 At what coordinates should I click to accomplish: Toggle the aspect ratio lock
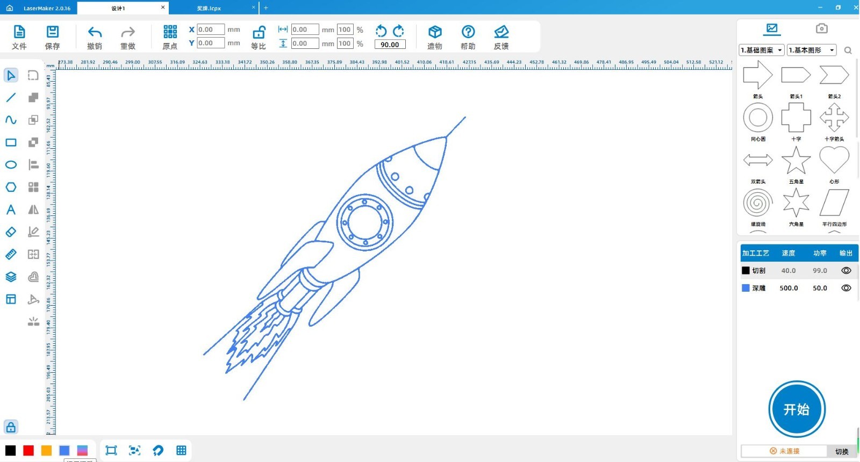pos(259,38)
